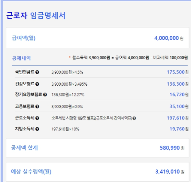The height and width of the screenshot is (182, 191).
Task: Select the 19,760원 amount
Action: click(179, 129)
